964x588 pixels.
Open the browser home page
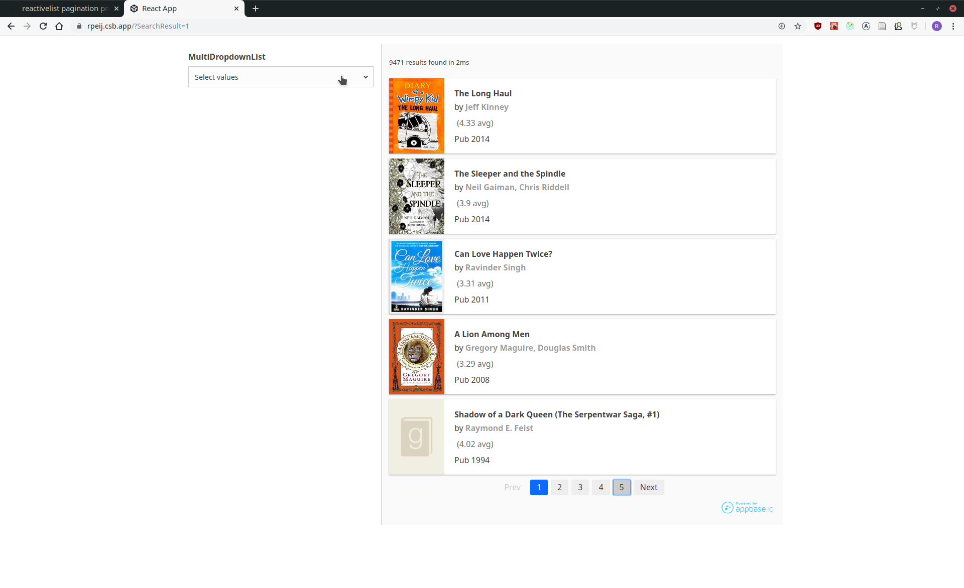point(59,26)
